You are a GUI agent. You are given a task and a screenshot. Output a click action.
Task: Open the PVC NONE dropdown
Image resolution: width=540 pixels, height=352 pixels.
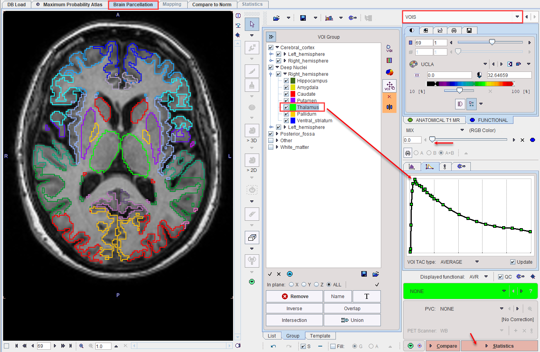pyautogui.click(x=501, y=309)
